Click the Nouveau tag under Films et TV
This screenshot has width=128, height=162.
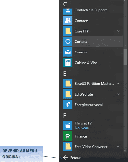82,128
